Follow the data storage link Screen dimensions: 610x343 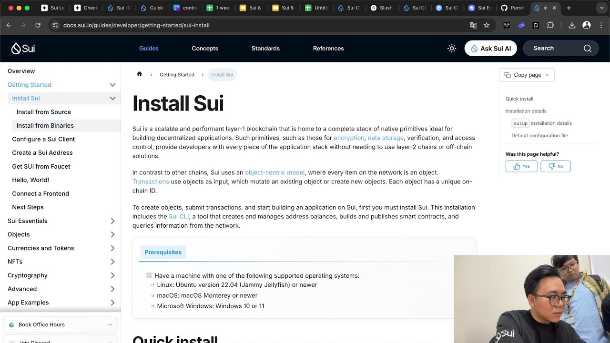click(386, 138)
